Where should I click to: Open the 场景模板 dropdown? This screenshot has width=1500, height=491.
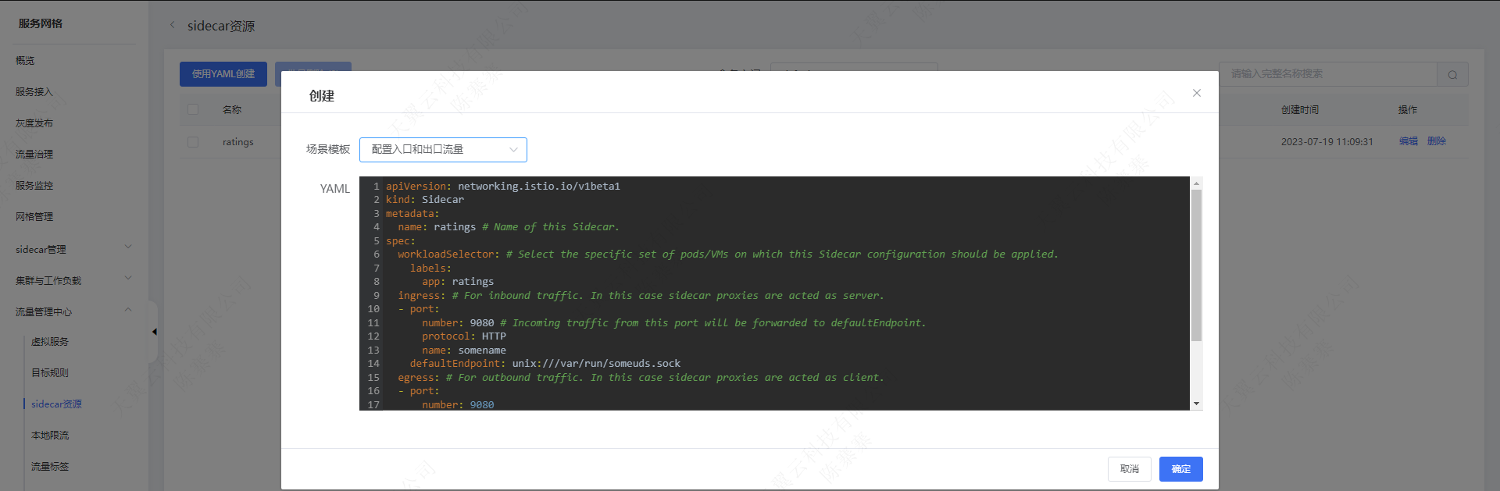[443, 150]
